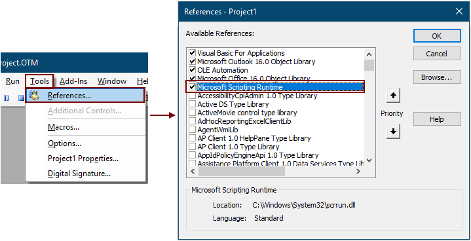Open the Add-Ins menu
The width and height of the screenshot is (471, 241).
pyautogui.click(x=73, y=81)
